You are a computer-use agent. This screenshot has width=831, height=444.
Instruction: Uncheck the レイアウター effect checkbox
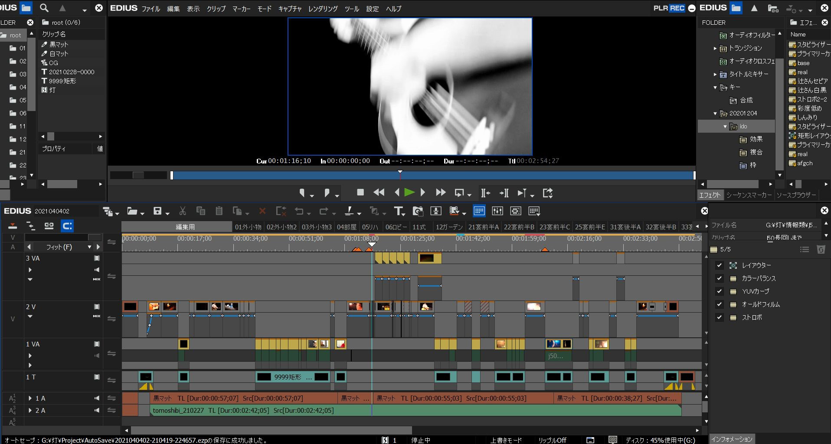coord(720,265)
